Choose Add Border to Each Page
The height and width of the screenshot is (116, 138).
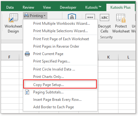click(x=60, y=107)
